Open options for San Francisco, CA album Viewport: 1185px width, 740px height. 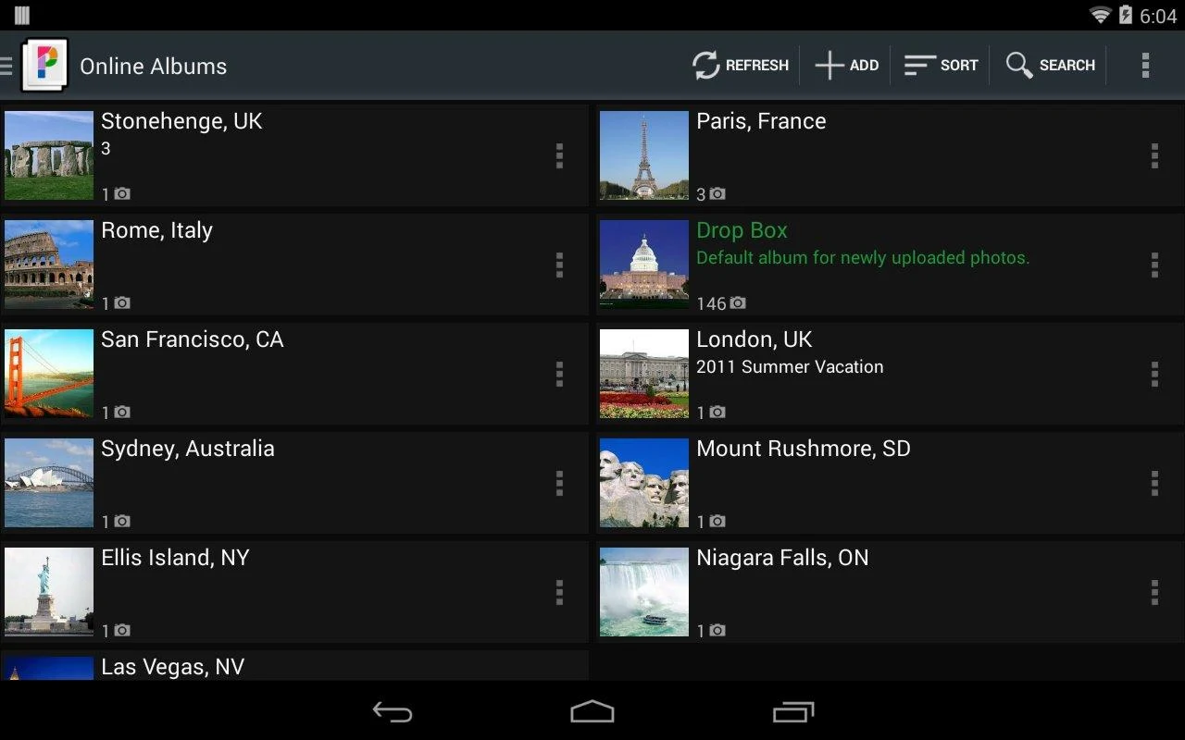[560, 375]
